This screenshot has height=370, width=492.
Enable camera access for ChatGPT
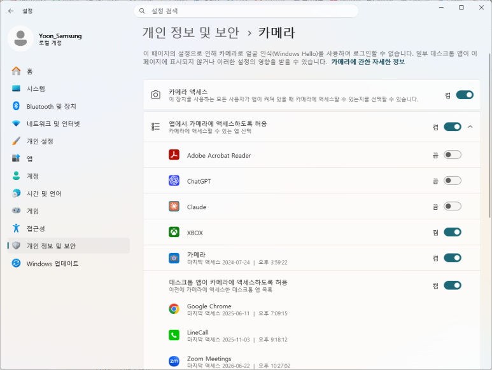453,181
